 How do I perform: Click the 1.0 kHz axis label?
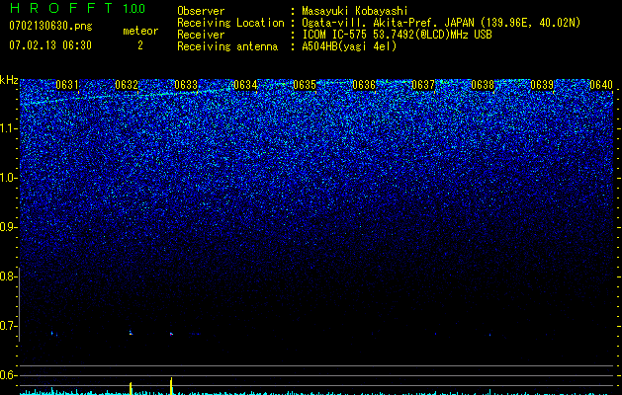8,178
